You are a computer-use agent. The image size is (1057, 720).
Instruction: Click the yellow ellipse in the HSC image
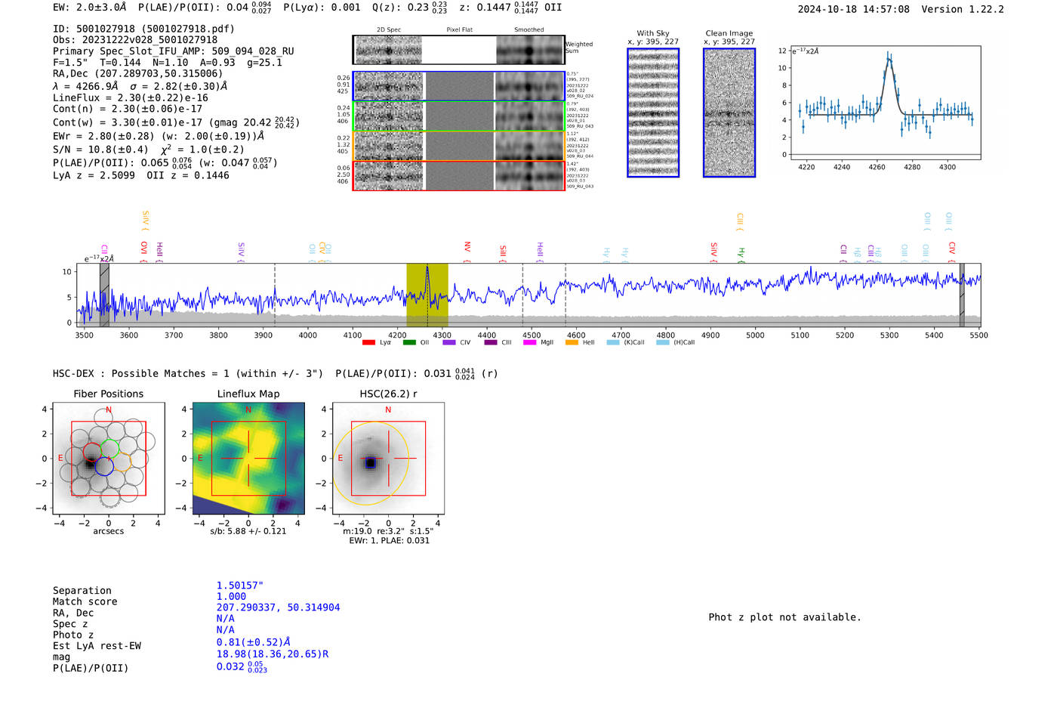[x=371, y=463]
